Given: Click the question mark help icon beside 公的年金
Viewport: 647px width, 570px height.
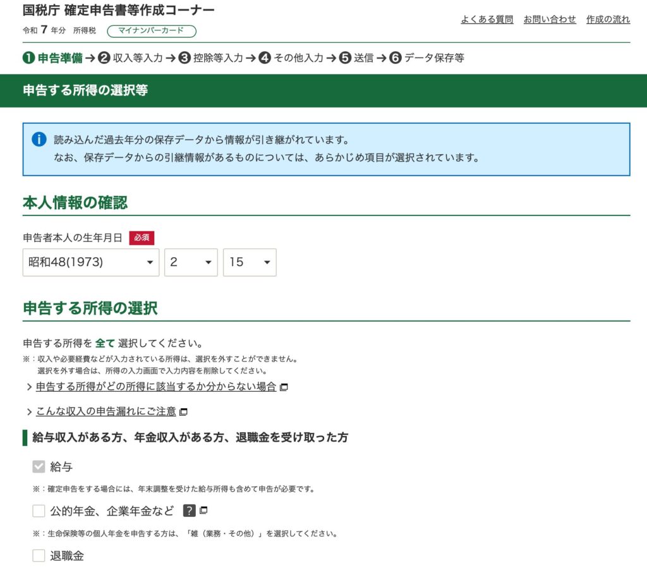Looking at the screenshot, I should click(189, 511).
